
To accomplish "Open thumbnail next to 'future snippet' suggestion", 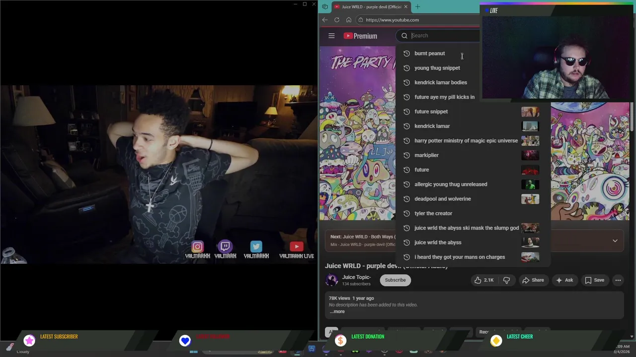I will click(530, 112).
